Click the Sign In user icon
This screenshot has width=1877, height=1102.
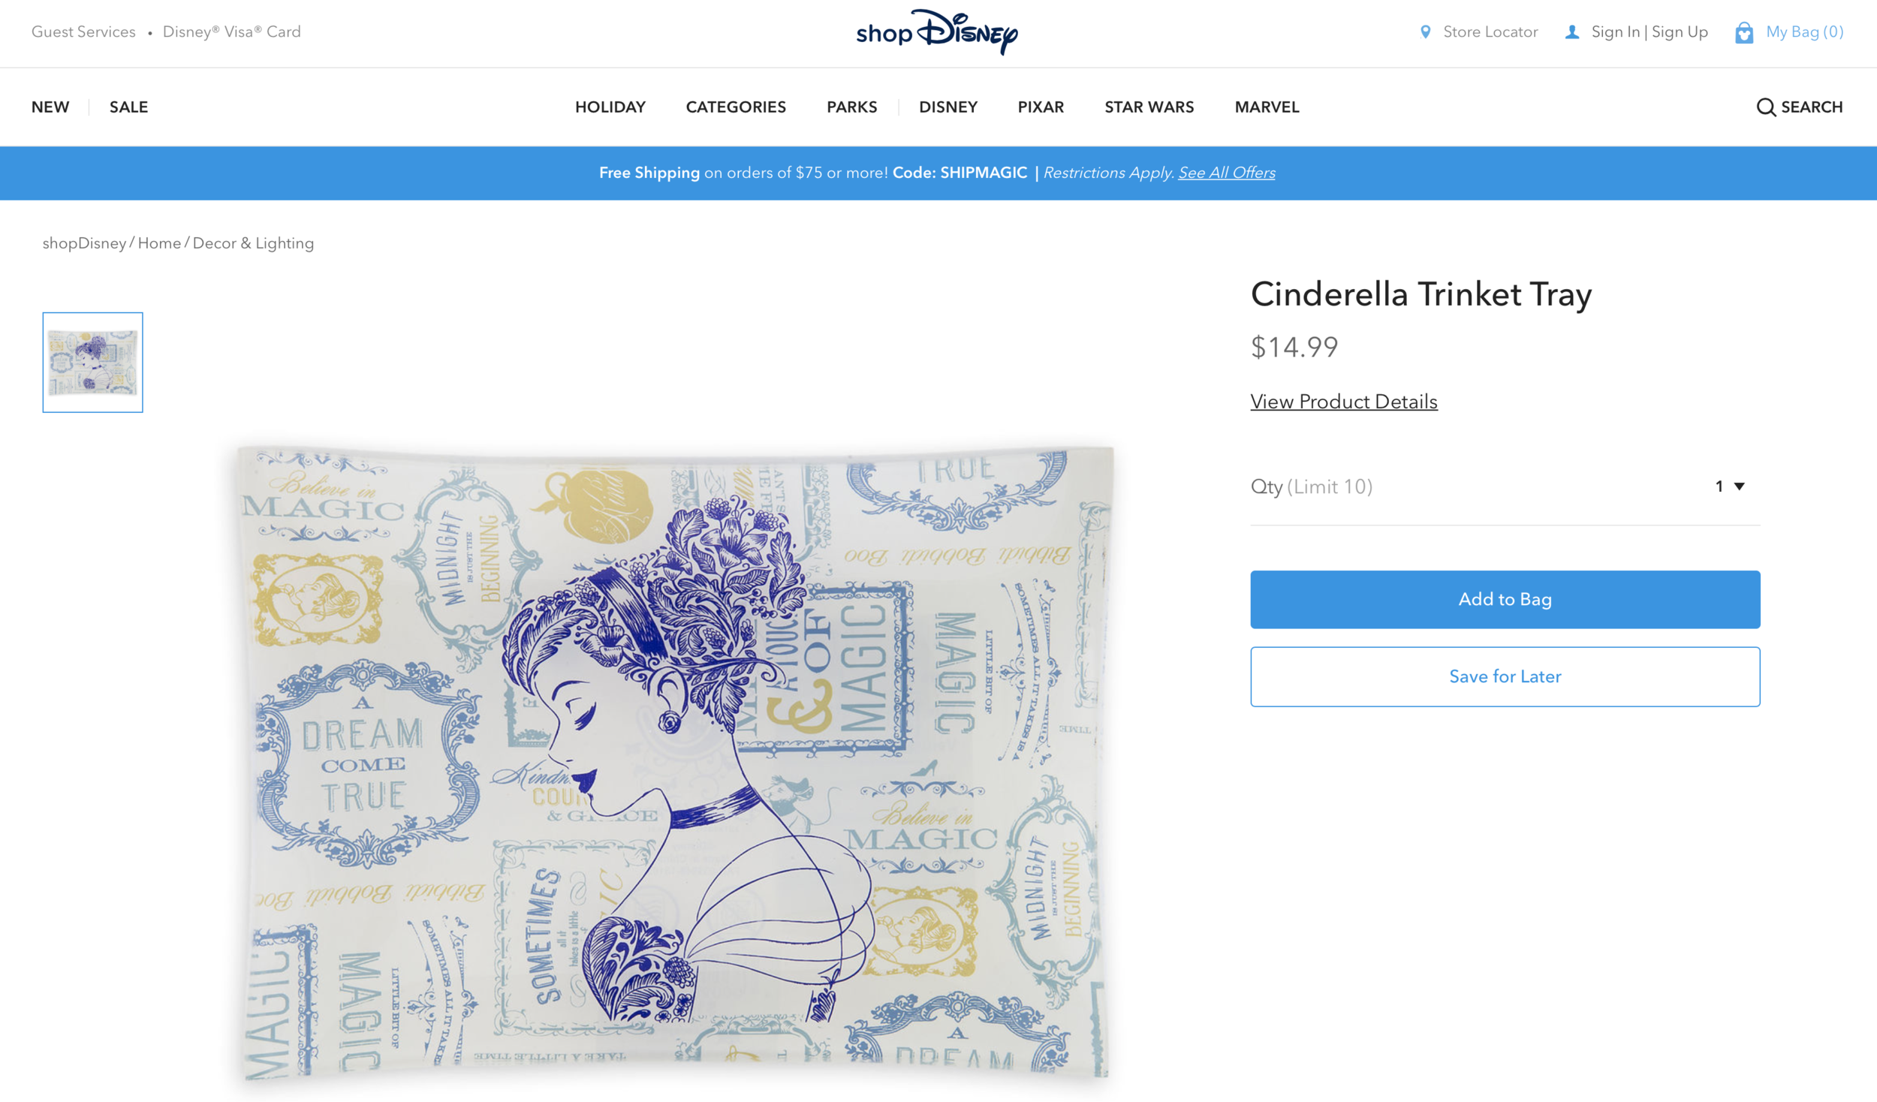pos(1571,32)
